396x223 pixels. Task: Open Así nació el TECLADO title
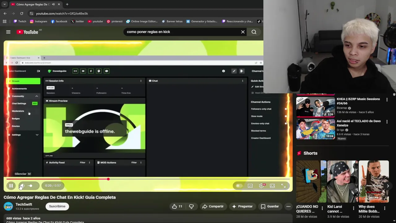(359, 123)
